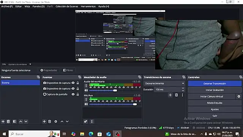Image resolution: width=243 pixels, height=137 pixels.
Task: Hide the Captura de pantalla source
Action: [73, 94]
